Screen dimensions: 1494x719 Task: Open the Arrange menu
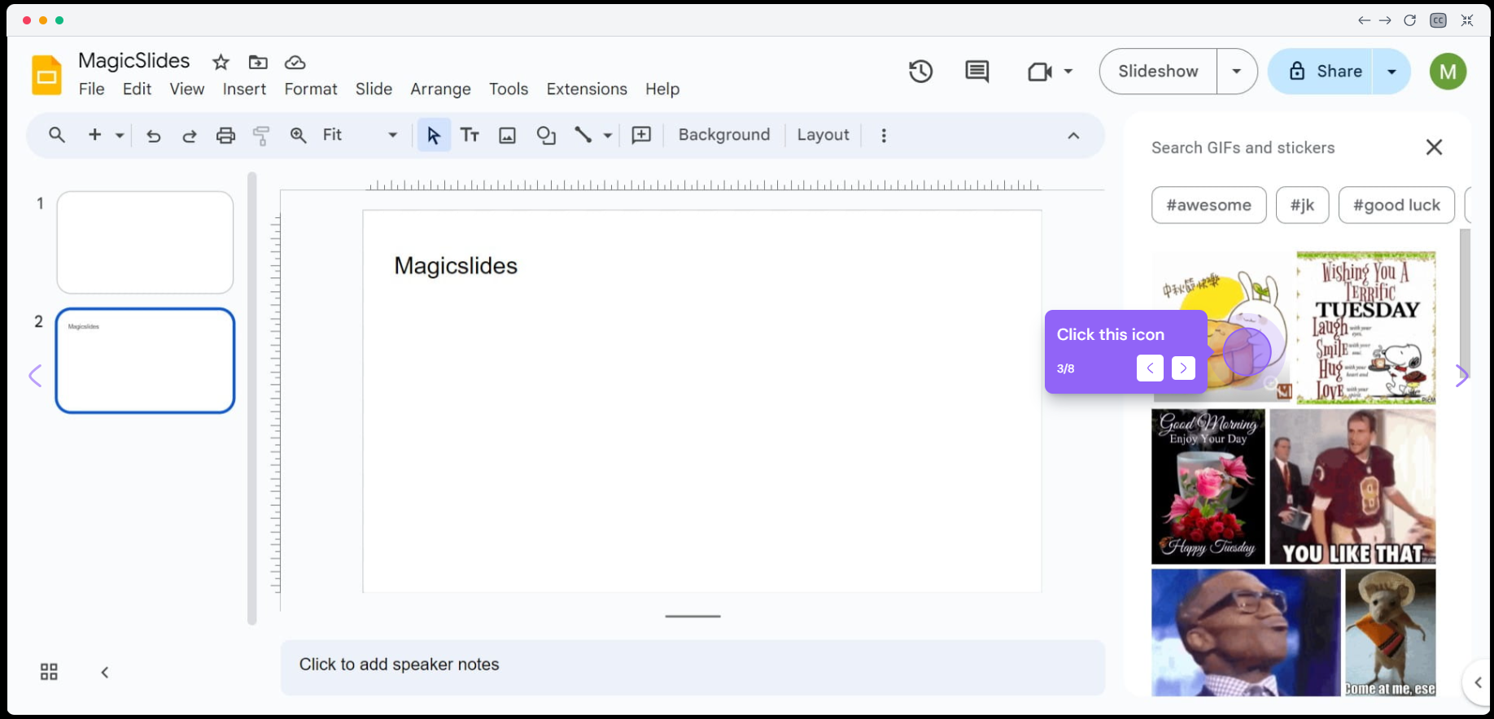coord(441,89)
